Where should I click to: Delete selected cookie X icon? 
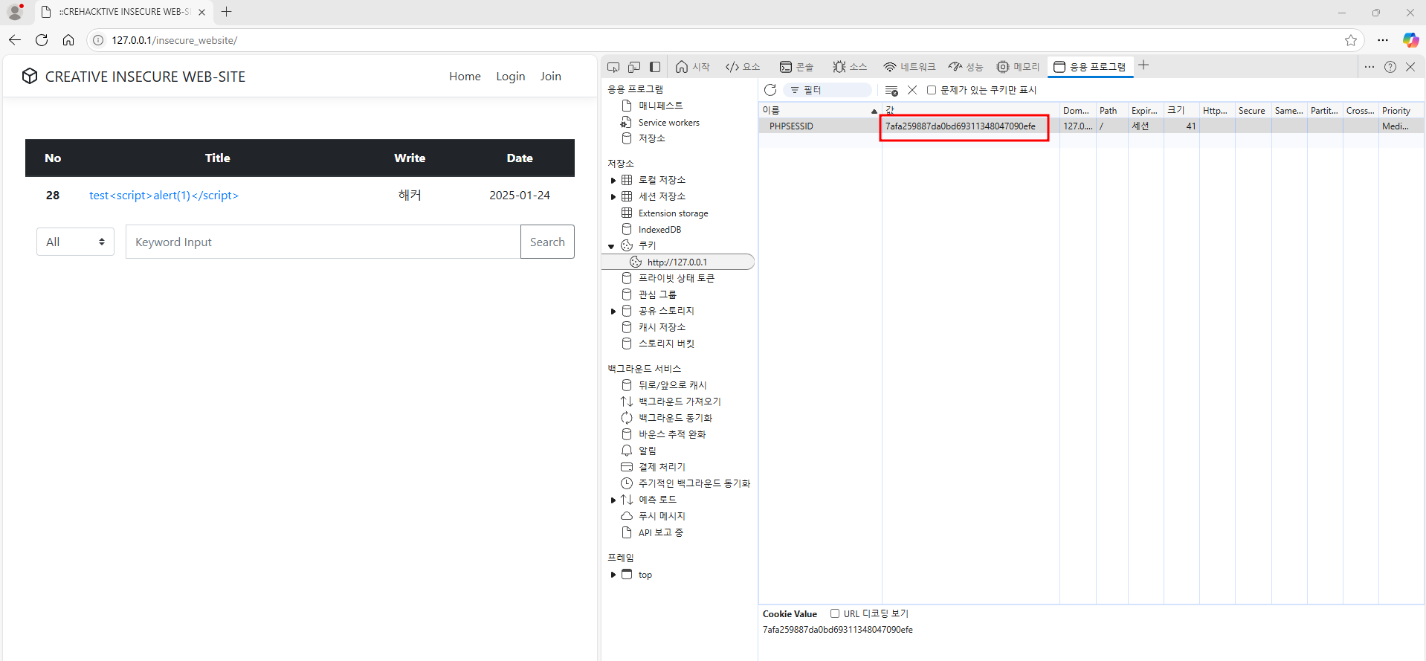pyautogui.click(x=912, y=90)
